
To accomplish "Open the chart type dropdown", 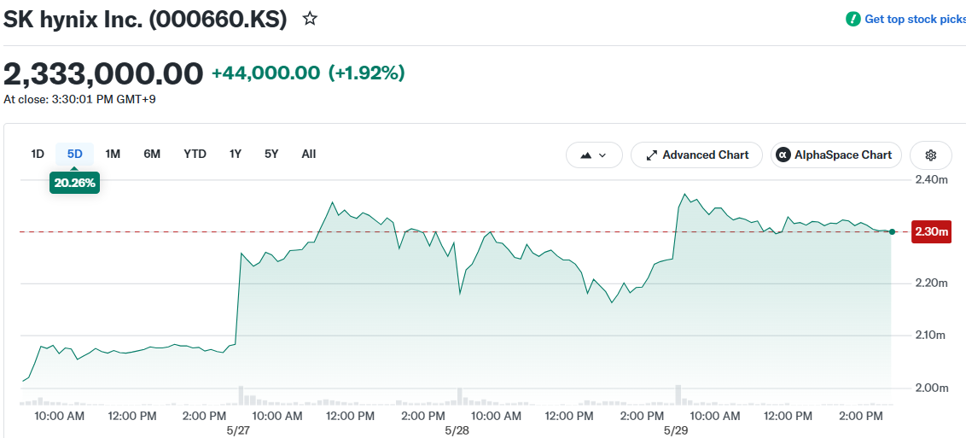I will tap(594, 155).
